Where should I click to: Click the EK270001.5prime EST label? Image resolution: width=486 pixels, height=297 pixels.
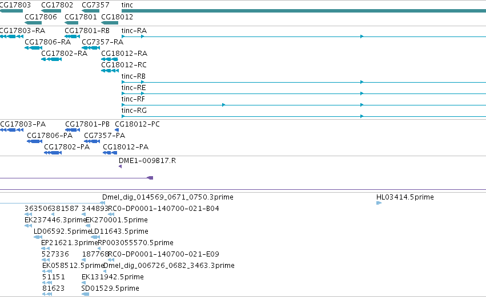117,220
